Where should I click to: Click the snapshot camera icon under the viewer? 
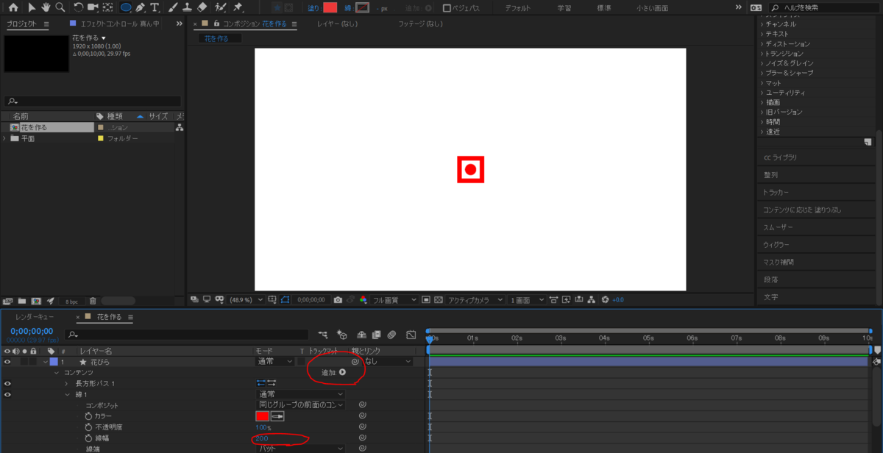click(x=338, y=300)
